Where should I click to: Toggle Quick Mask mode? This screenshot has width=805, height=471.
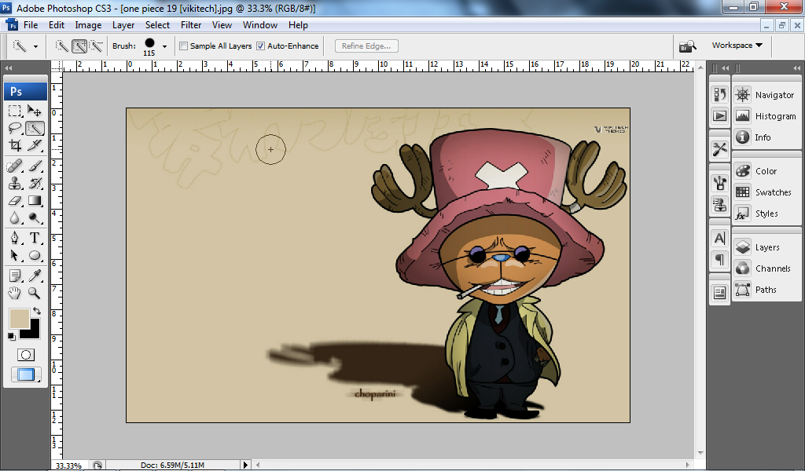point(25,354)
